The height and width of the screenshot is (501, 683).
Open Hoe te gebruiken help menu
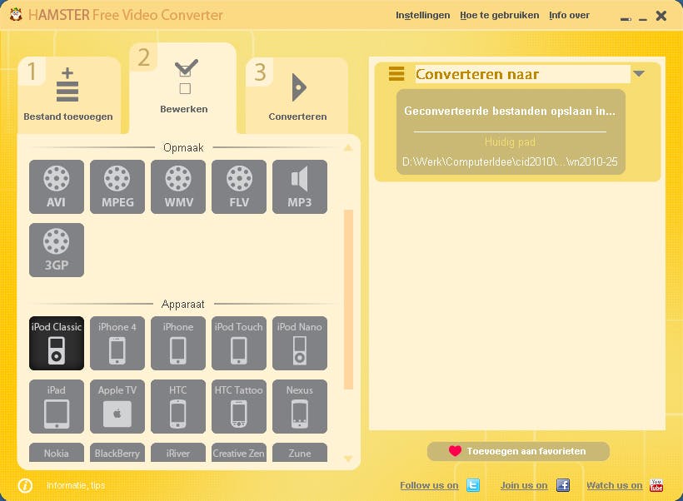coord(499,15)
